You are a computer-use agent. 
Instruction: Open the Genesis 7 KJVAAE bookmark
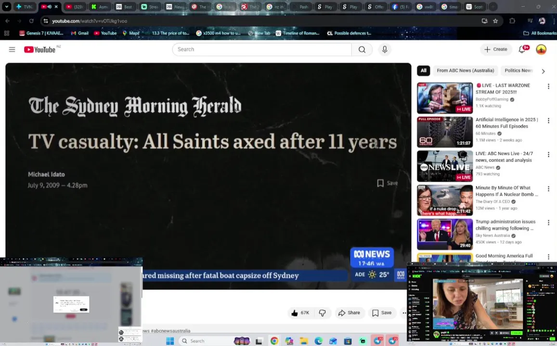pyautogui.click(x=41, y=33)
